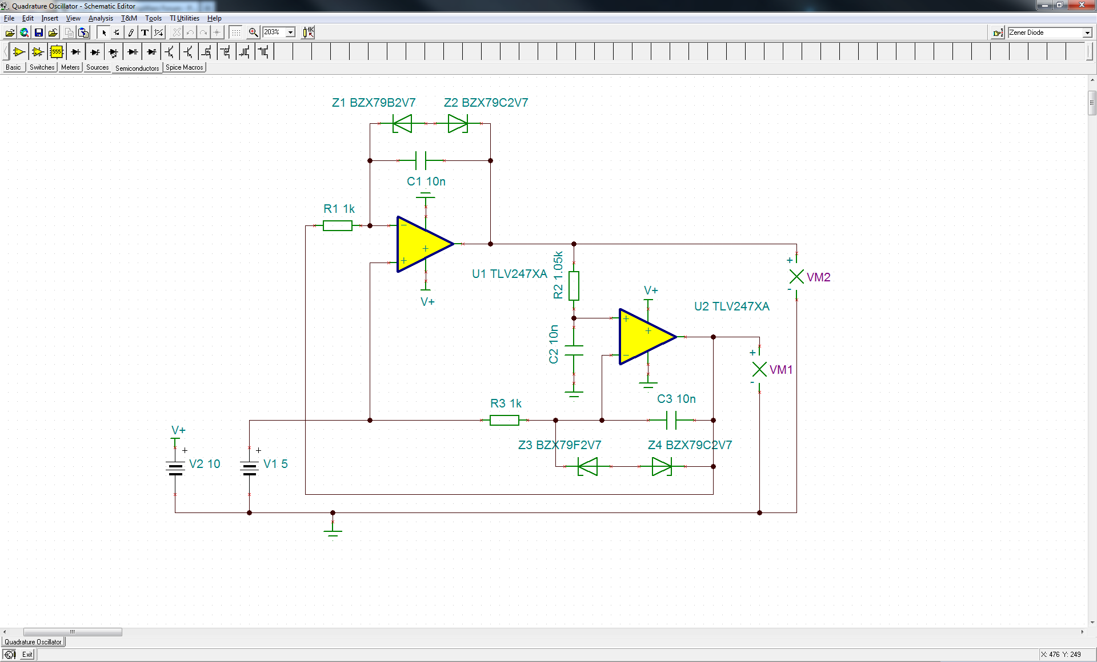Select the VM2 voltmeter symbol
Screen dimensions: 1097x662
tap(796, 277)
